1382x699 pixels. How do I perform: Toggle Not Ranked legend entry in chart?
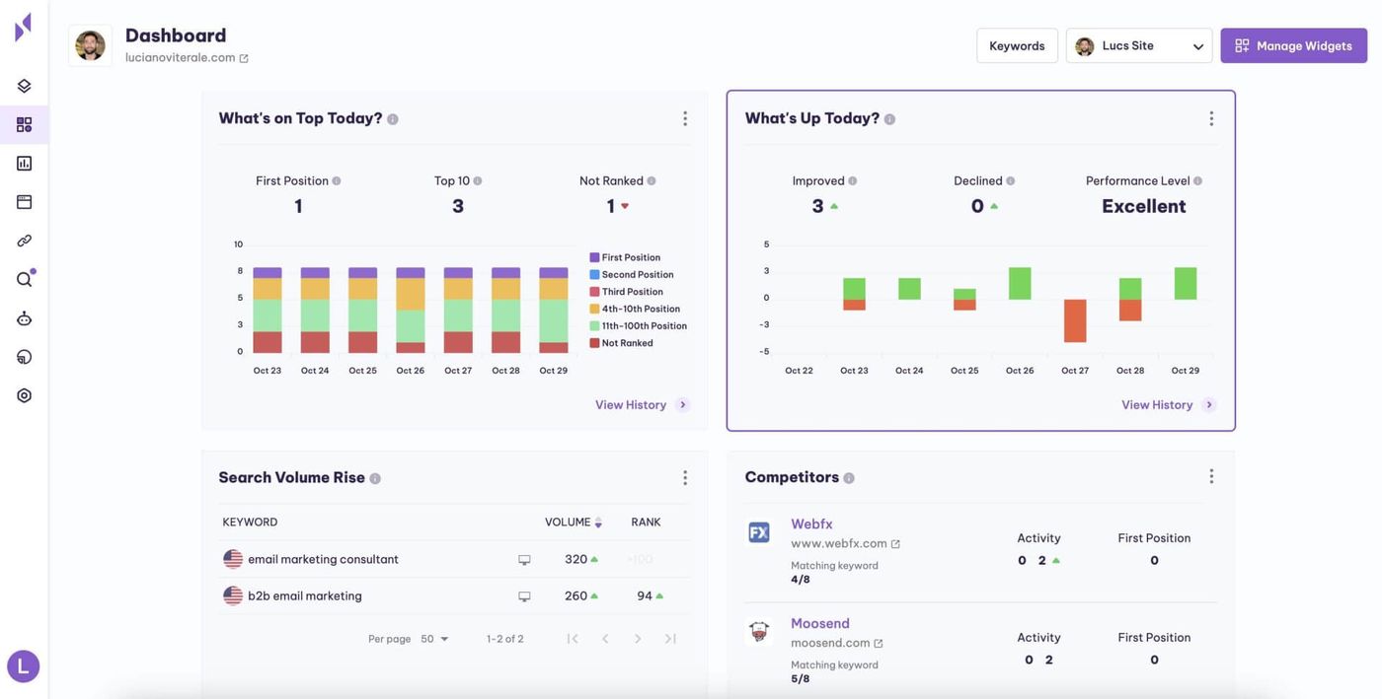(621, 343)
